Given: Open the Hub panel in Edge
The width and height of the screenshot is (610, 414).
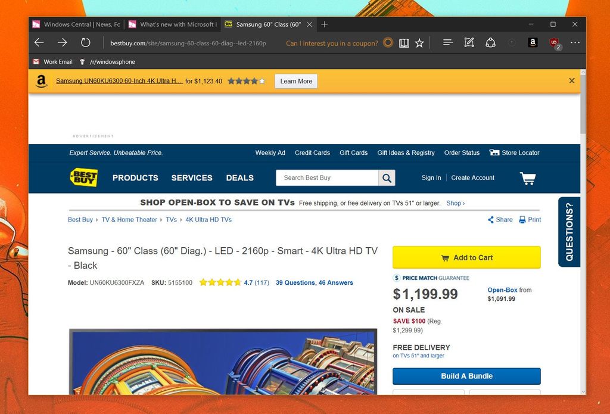Looking at the screenshot, I should (447, 42).
